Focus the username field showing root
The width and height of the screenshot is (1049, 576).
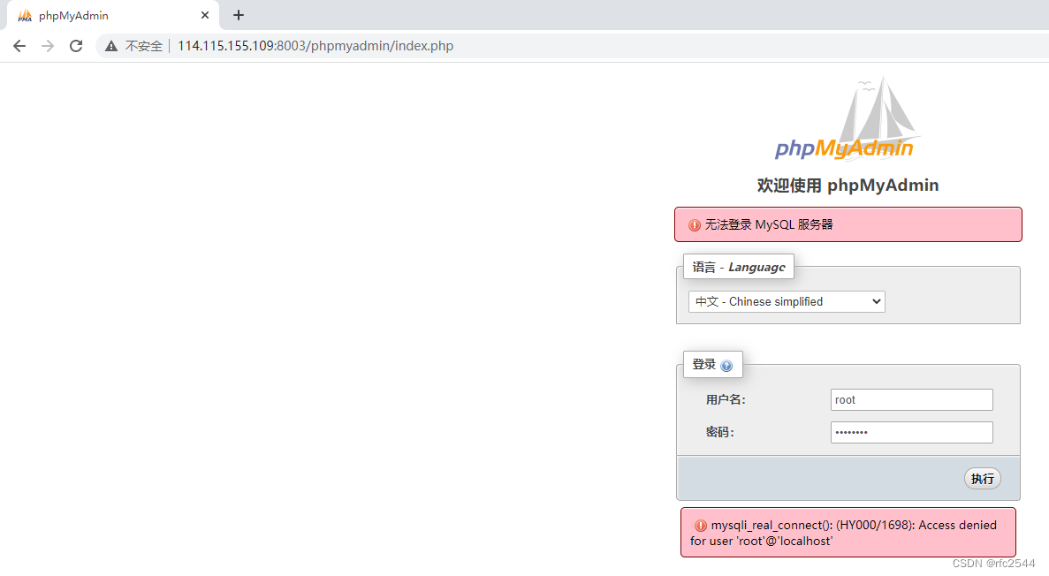click(x=911, y=399)
